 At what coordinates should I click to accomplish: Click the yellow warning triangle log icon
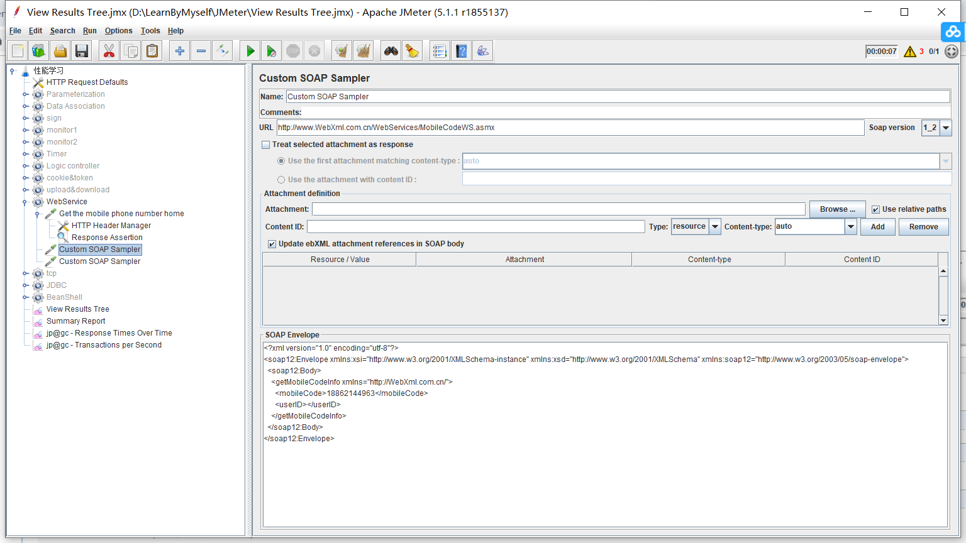tap(910, 52)
